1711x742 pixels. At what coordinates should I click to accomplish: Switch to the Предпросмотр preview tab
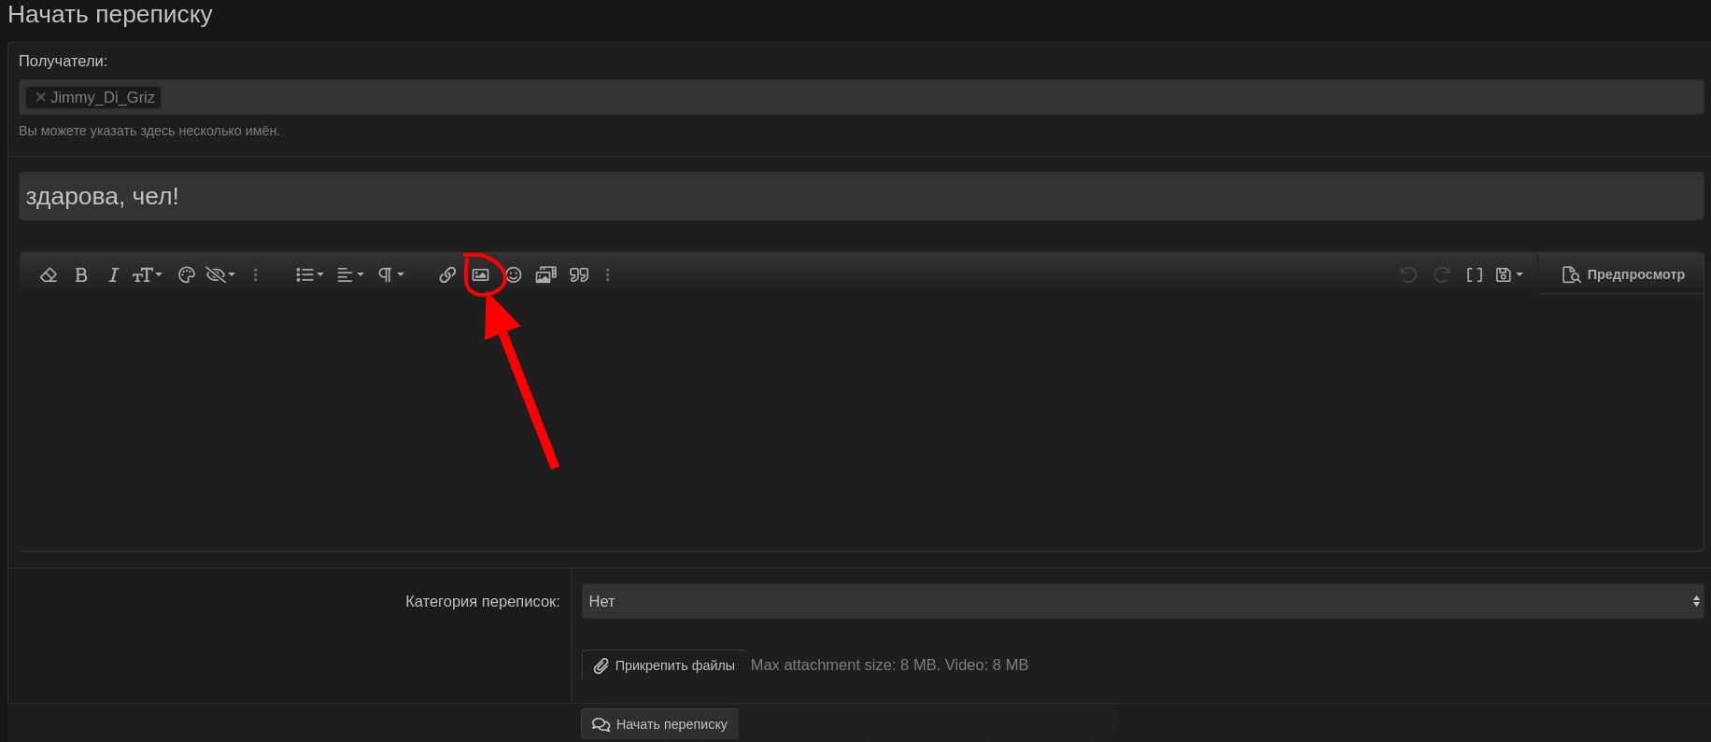coord(1623,274)
